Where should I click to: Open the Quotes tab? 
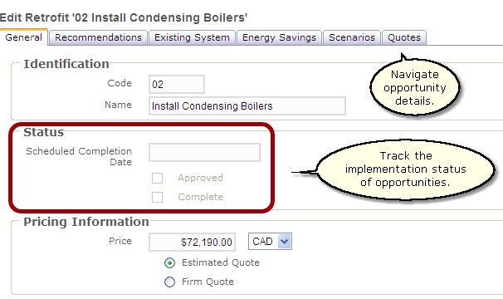click(x=404, y=37)
